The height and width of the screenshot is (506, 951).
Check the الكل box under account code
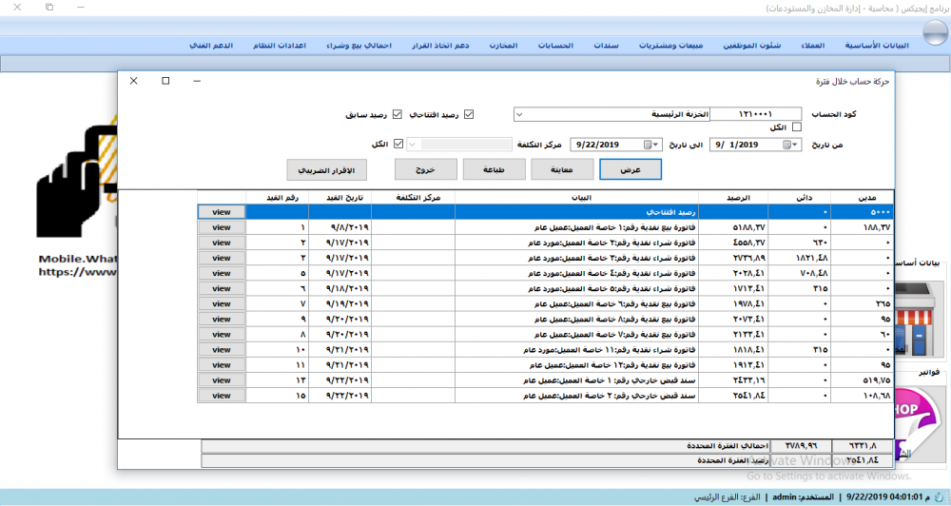(797, 126)
